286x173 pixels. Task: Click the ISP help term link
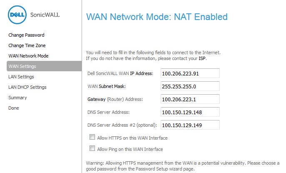pyautogui.click(x=202, y=58)
